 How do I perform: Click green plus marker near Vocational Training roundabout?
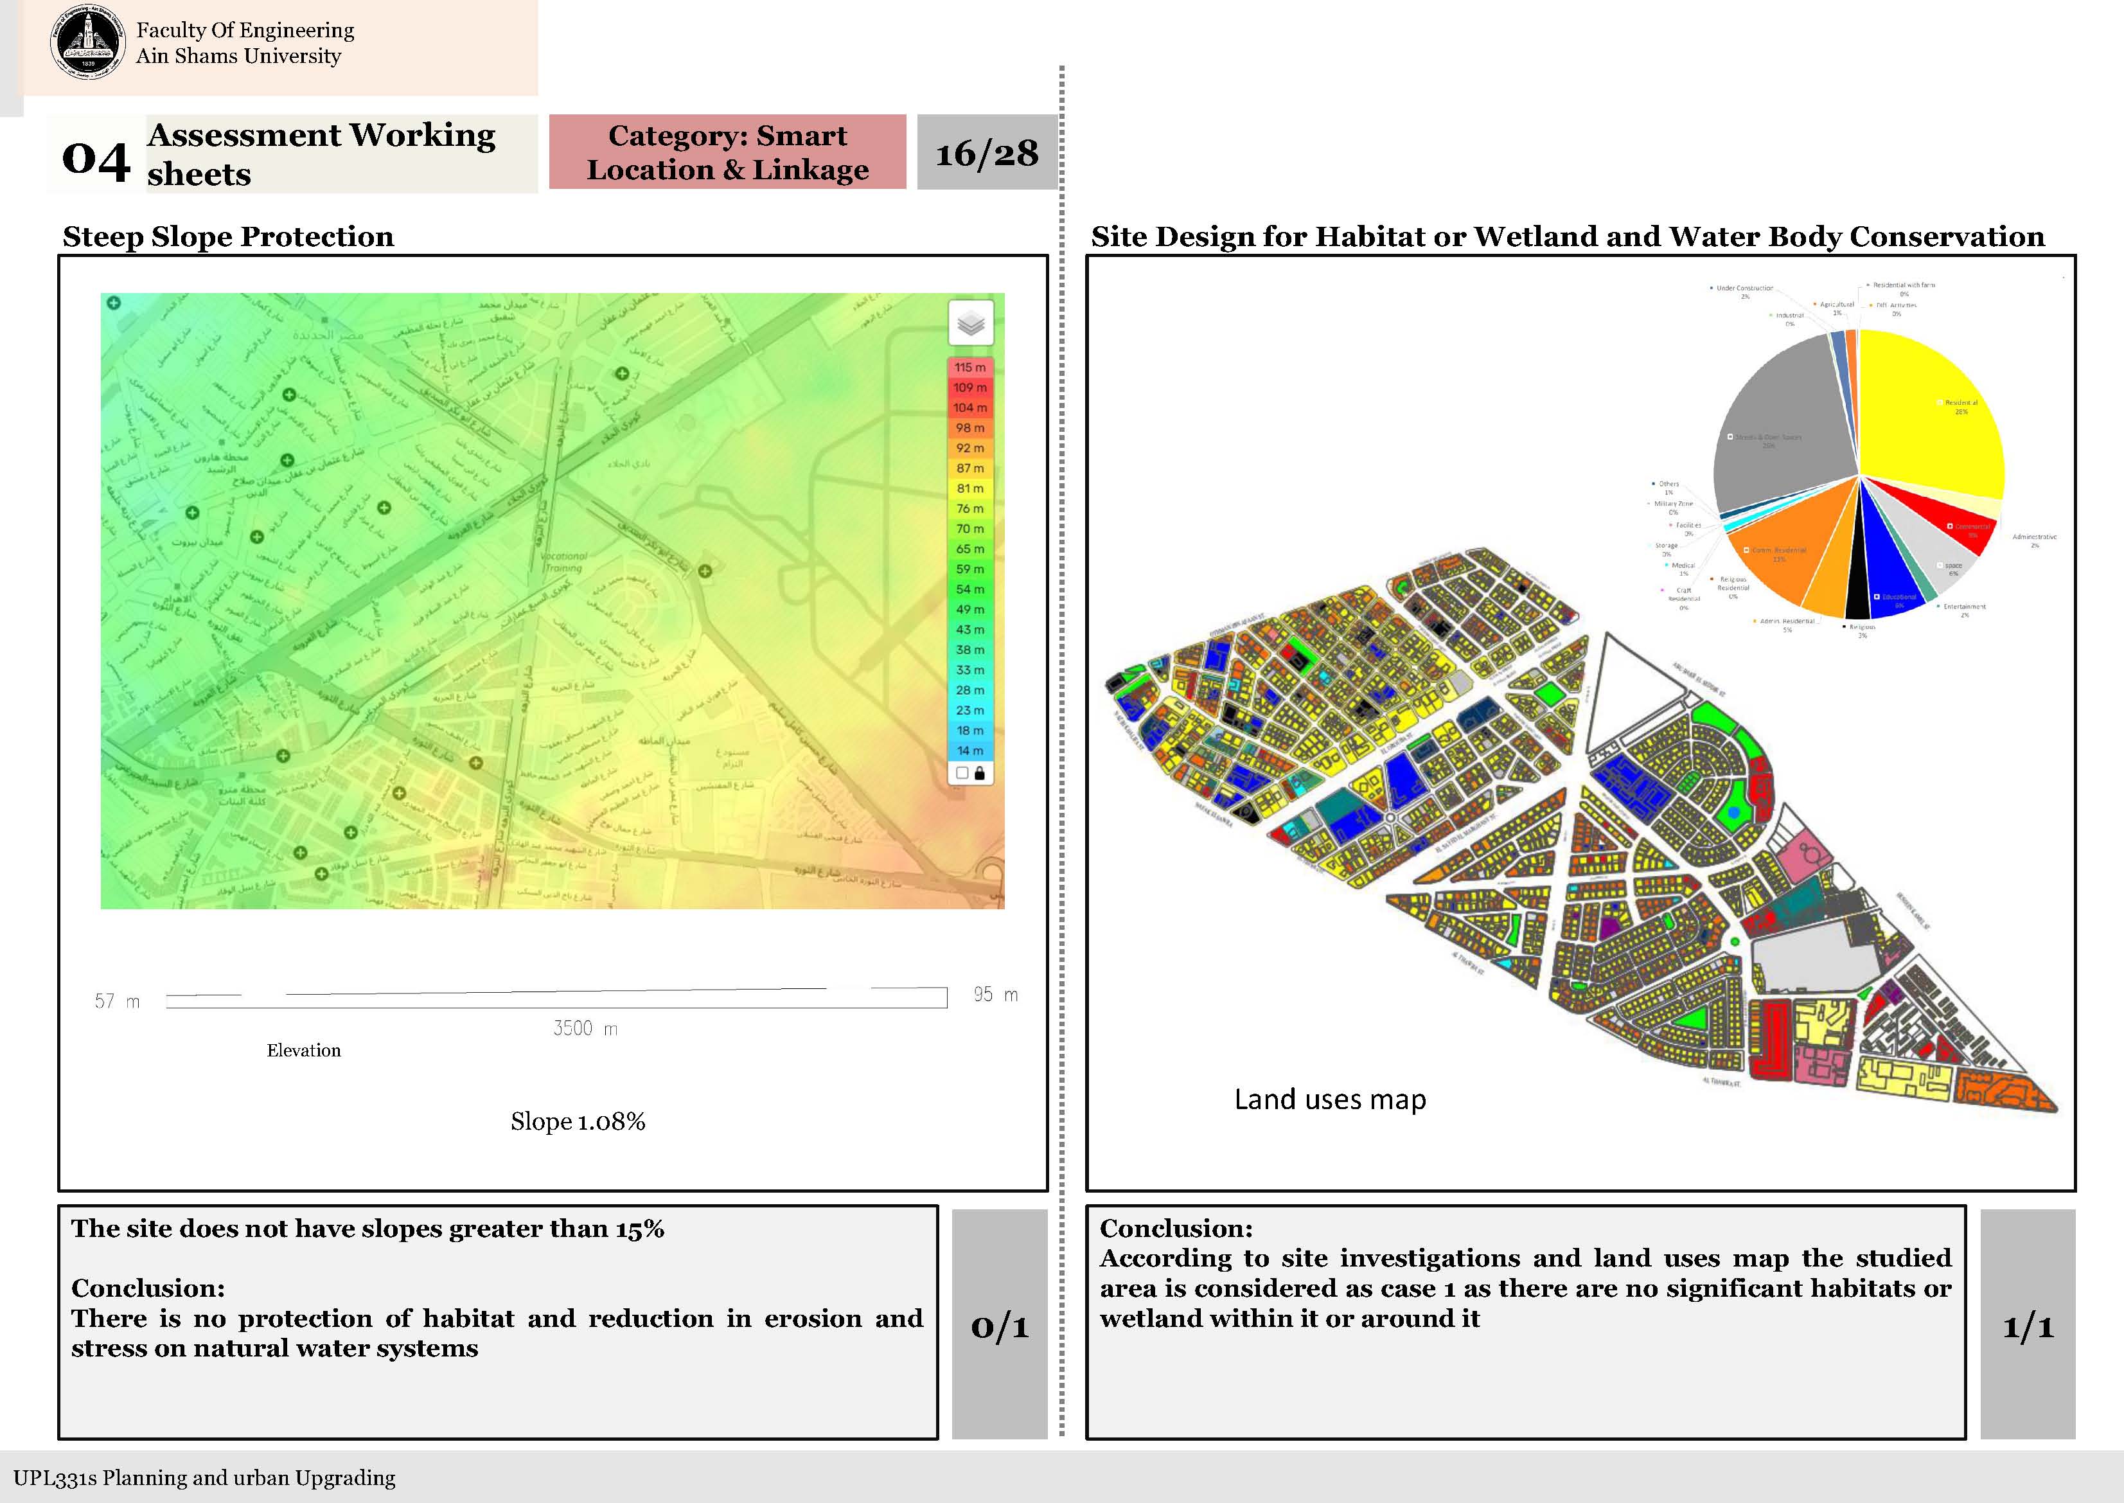pos(705,571)
